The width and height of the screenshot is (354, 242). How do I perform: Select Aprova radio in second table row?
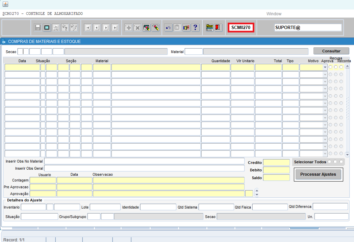tap(330, 74)
